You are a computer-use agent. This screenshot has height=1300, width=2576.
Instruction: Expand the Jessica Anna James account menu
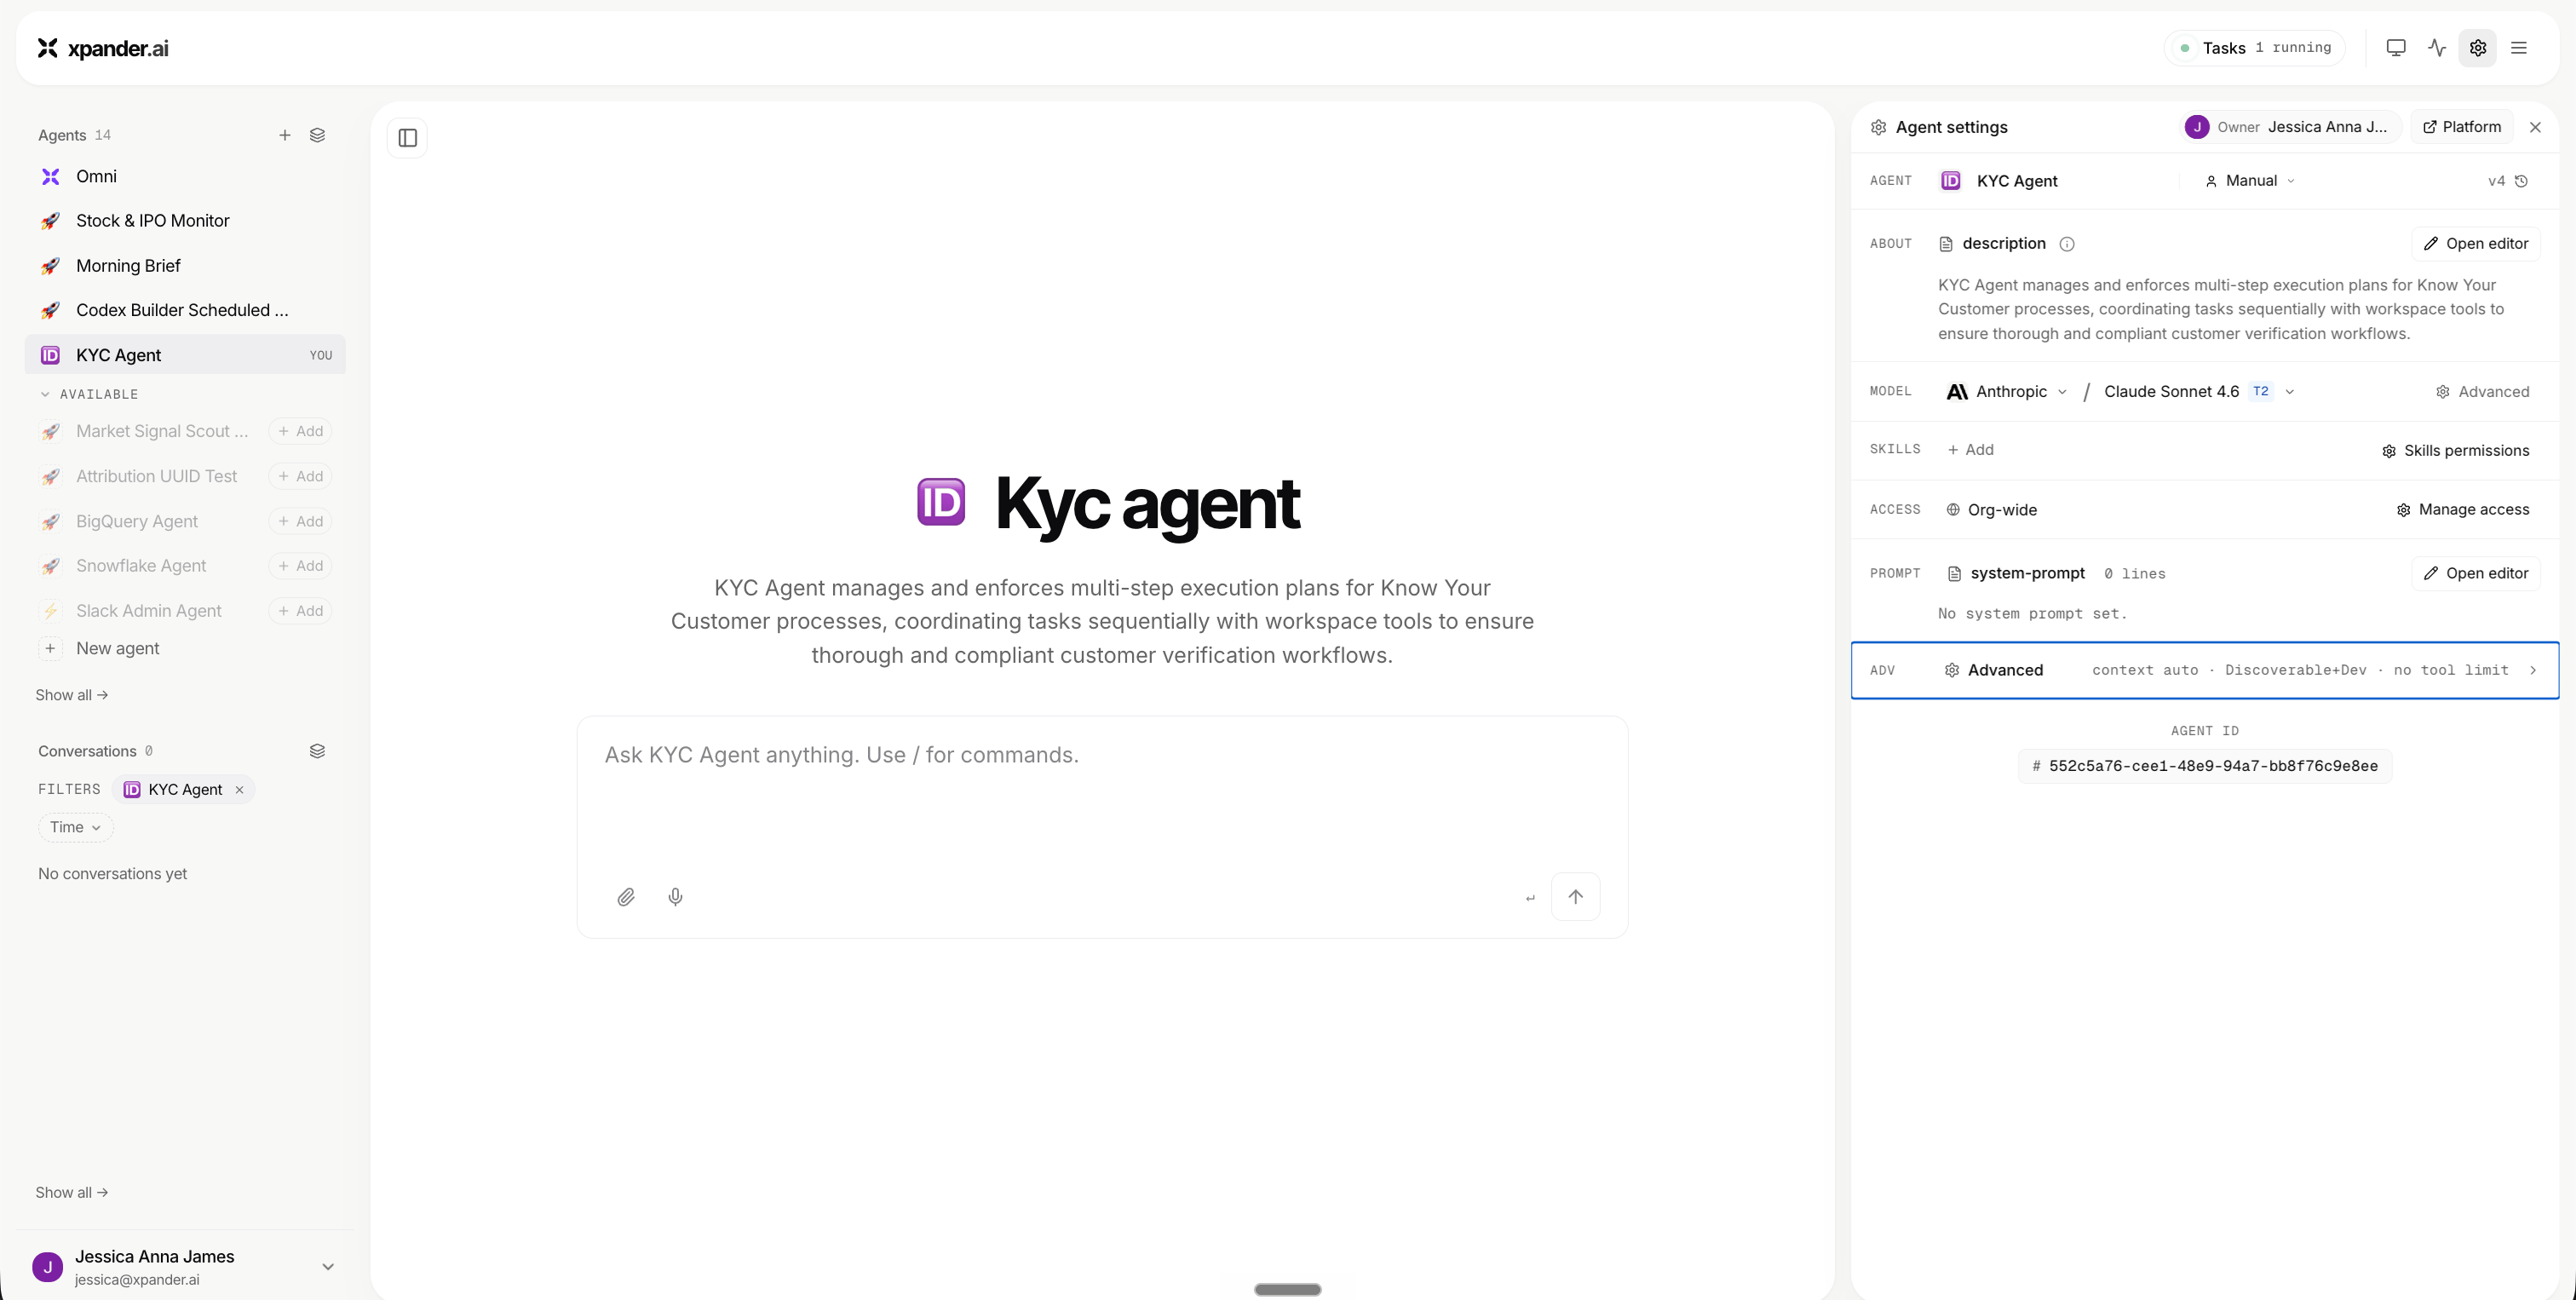click(327, 1267)
